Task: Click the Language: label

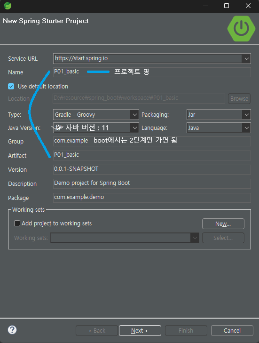Action: pyautogui.click(x=155, y=128)
